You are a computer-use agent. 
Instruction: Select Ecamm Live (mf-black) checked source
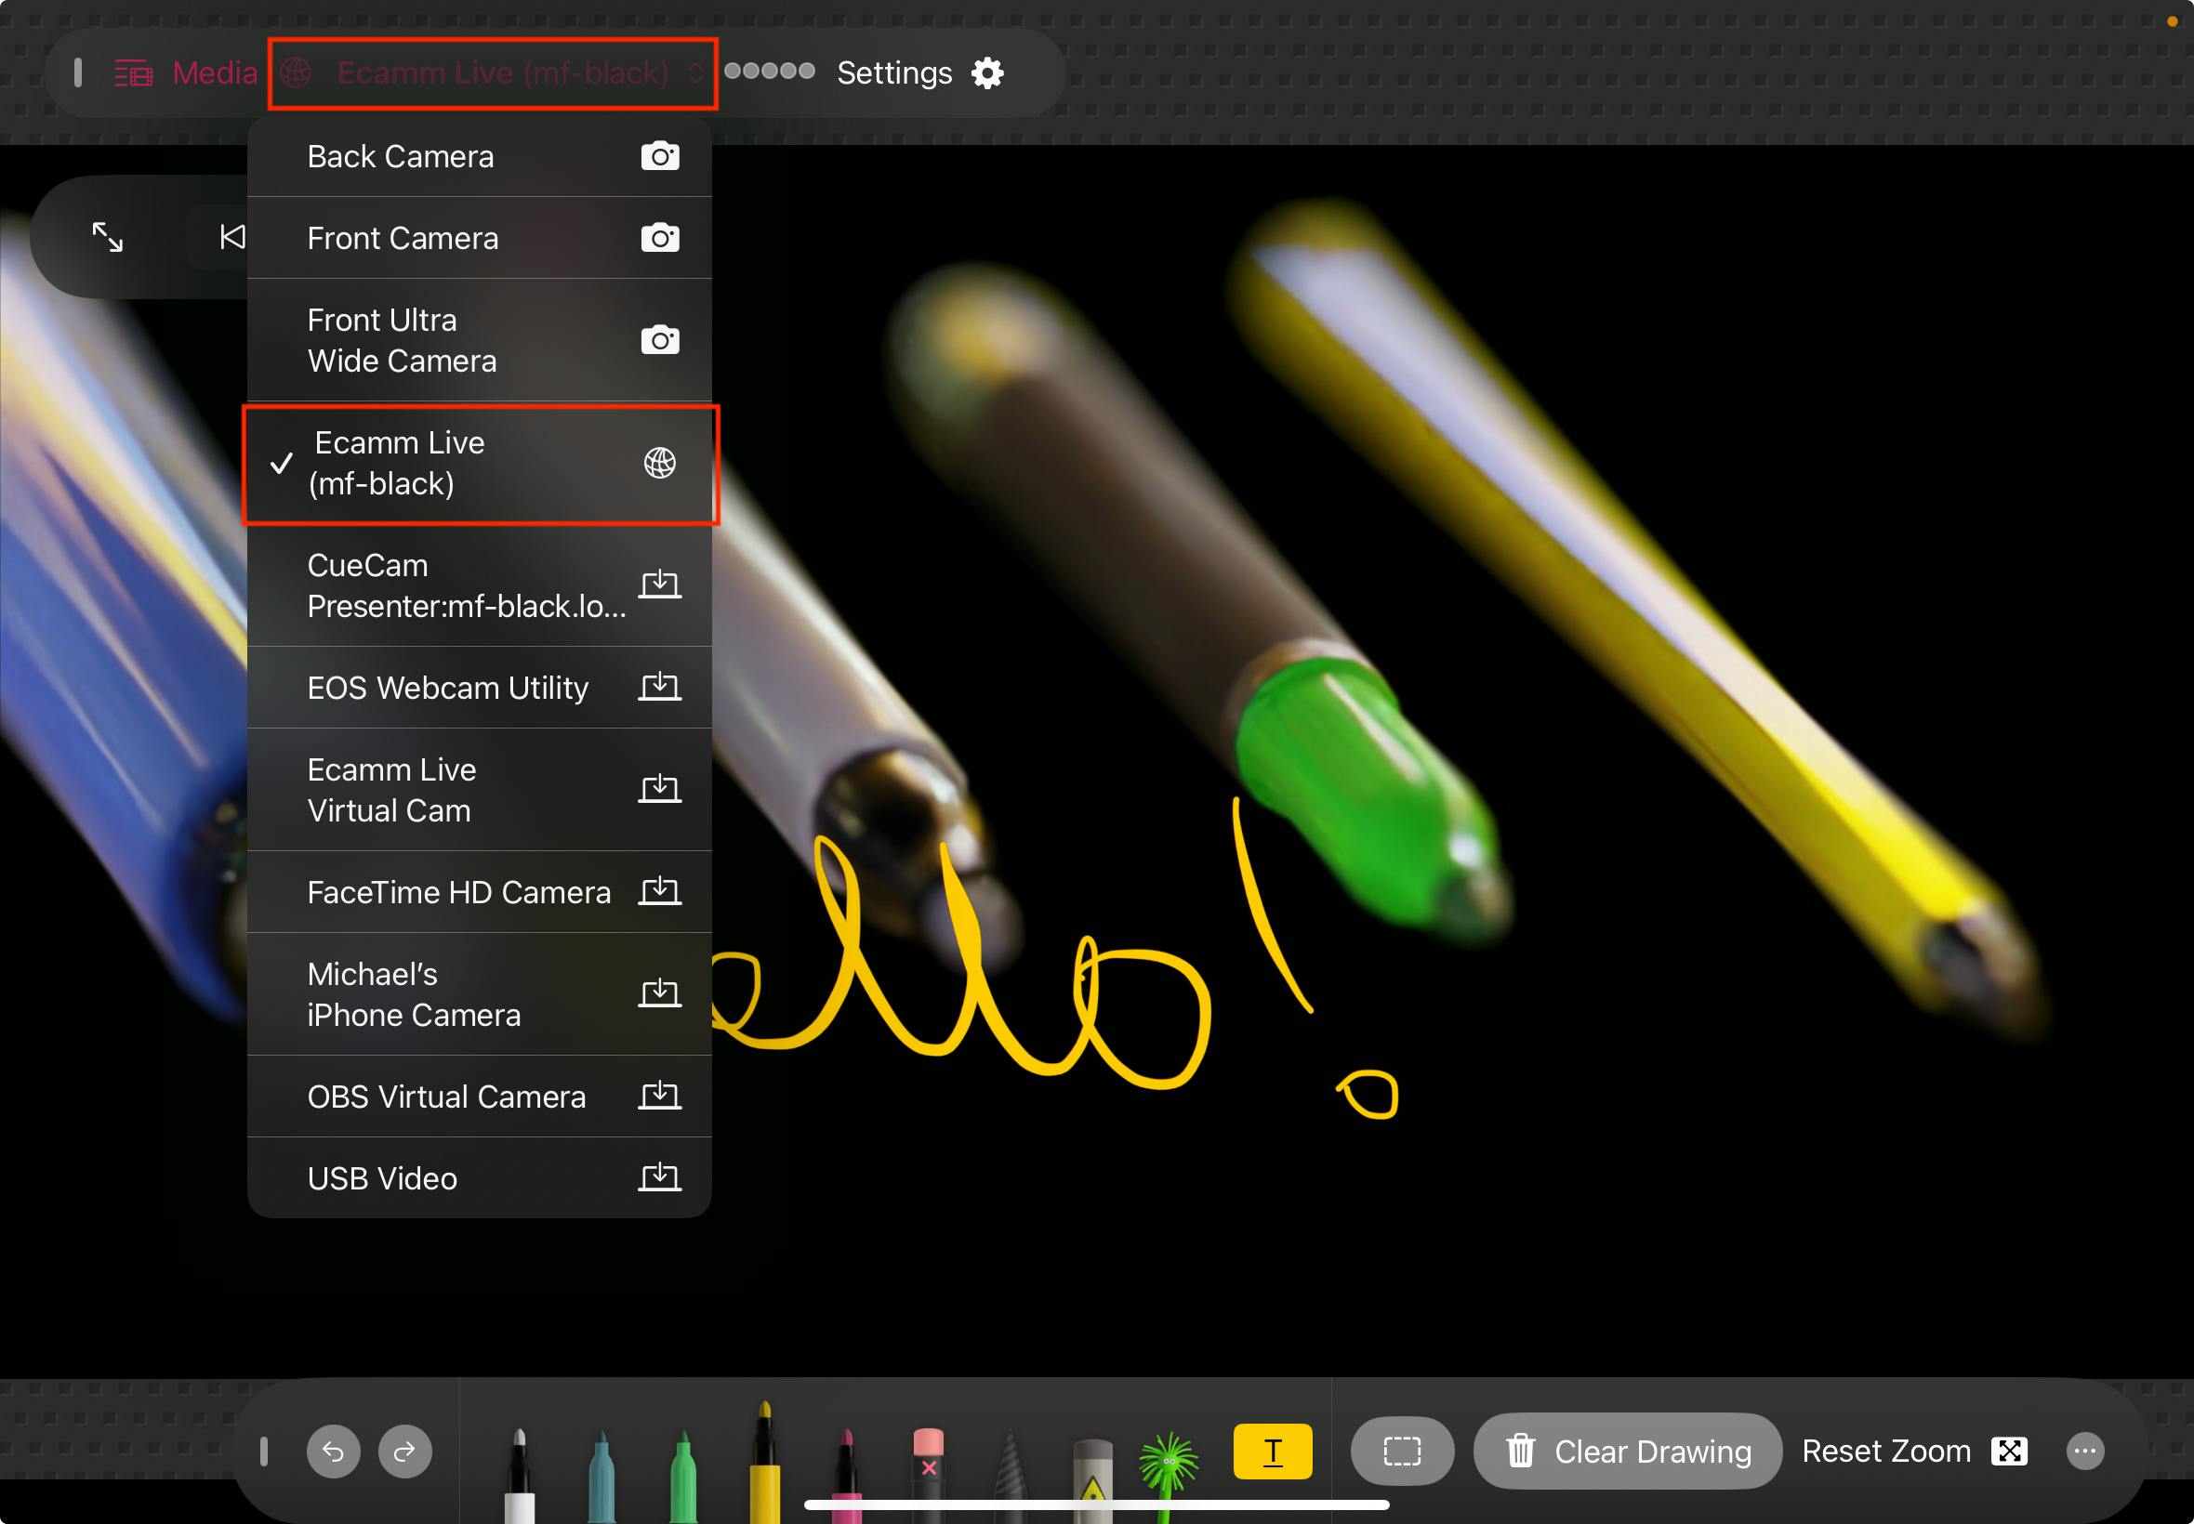[x=480, y=464]
